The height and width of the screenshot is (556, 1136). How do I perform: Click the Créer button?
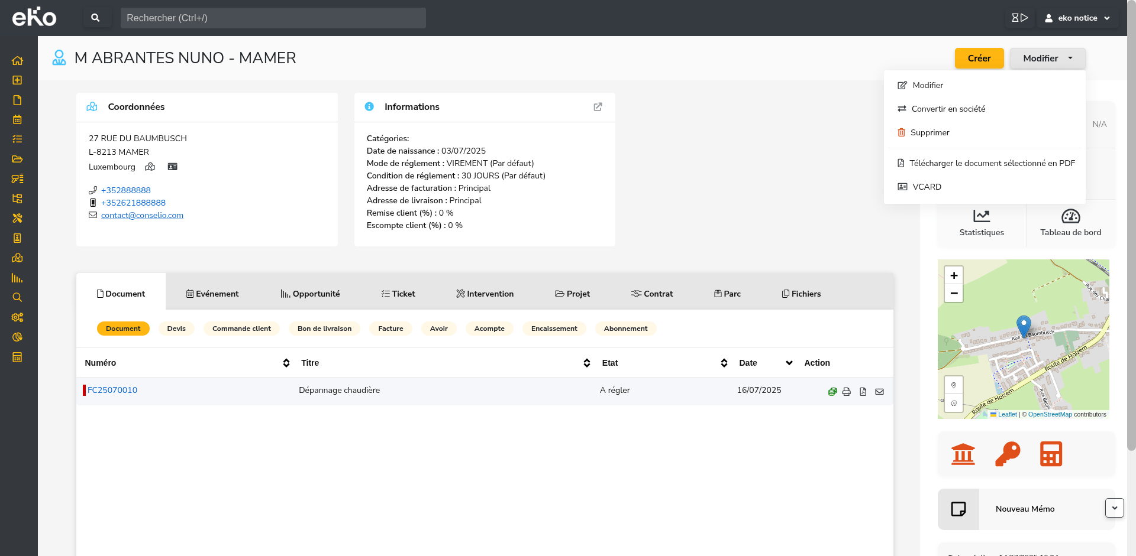[x=979, y=58]
